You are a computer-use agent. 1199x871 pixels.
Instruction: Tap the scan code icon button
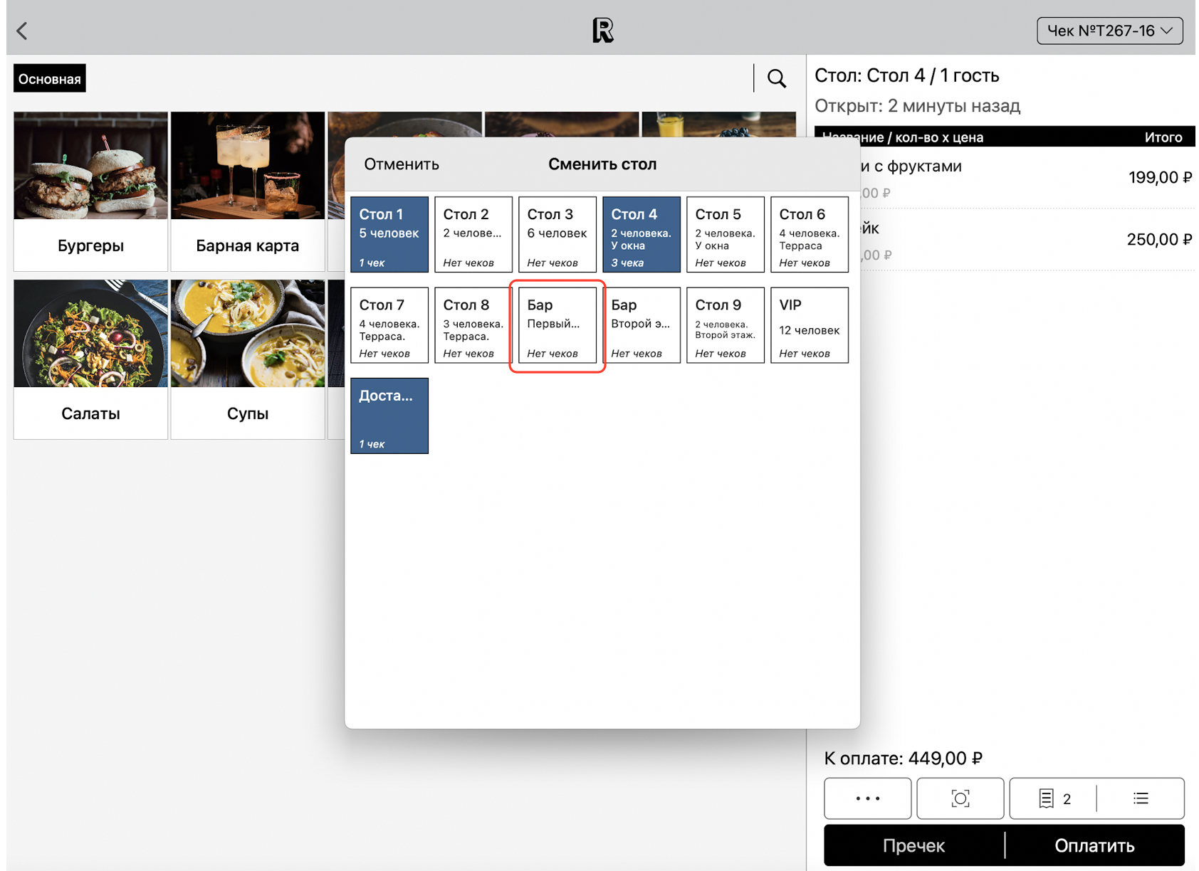pos(960,798)
